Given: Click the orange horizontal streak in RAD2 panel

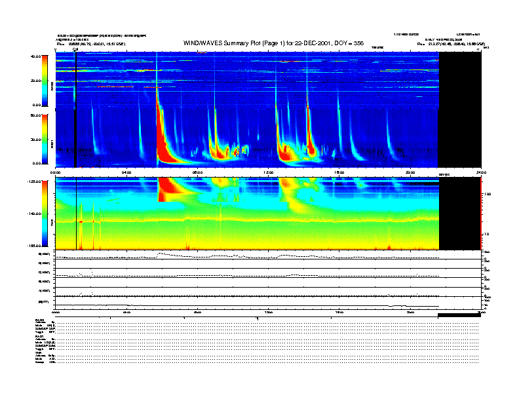Looking at the screenshot, I should pyautogui.click(x=115, y=86).
